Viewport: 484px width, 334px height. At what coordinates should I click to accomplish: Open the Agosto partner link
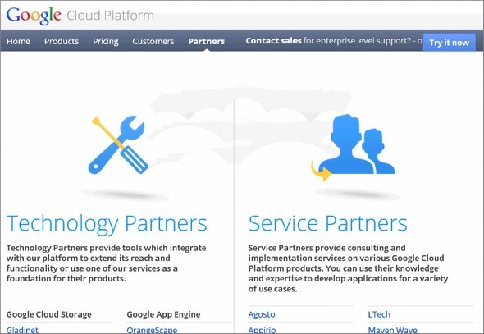pos(262,314)
